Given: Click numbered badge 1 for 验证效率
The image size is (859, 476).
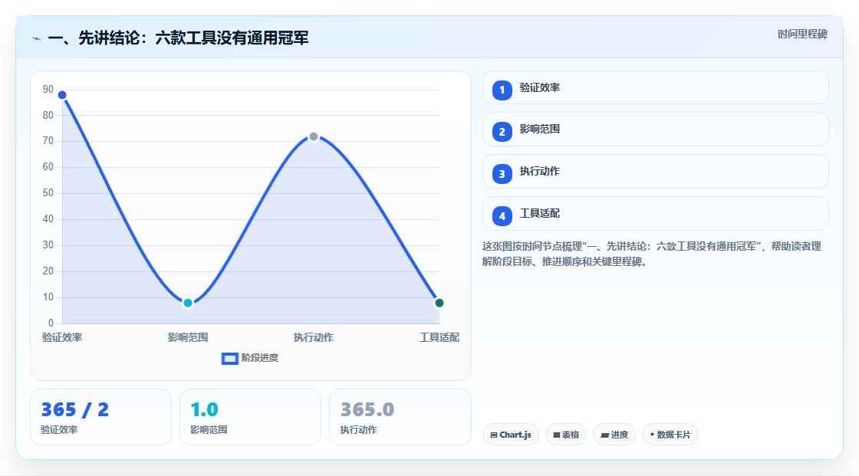Looking at the screenshot, I should [x=502, y=90].
